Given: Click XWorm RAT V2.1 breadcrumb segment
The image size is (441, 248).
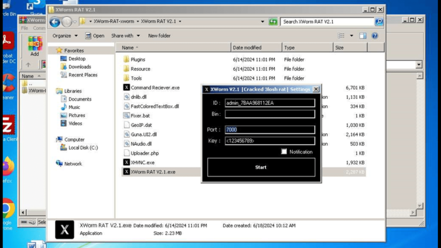Looking at the screenshot, I should pyautogui.click(x=158, y=22).
